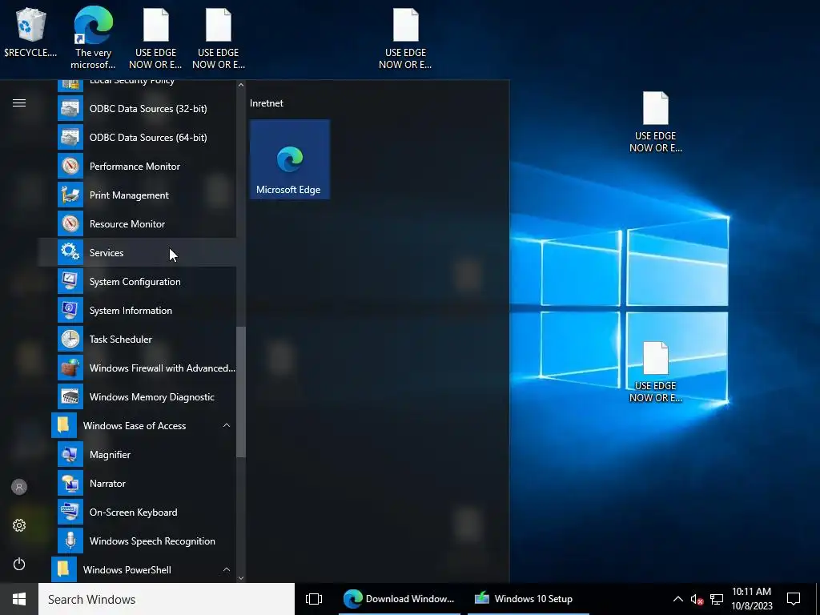Collapse the Windows PowerShell folder

227,569
